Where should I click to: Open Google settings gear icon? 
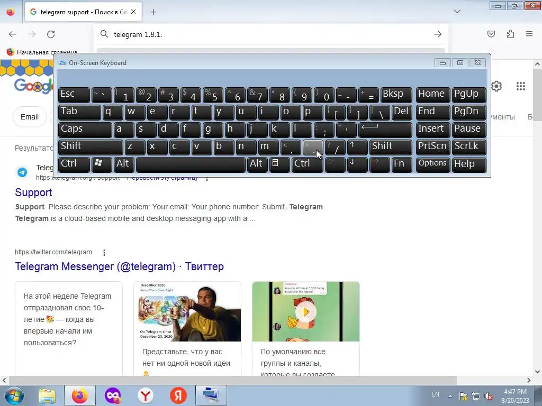click(496, 86)
